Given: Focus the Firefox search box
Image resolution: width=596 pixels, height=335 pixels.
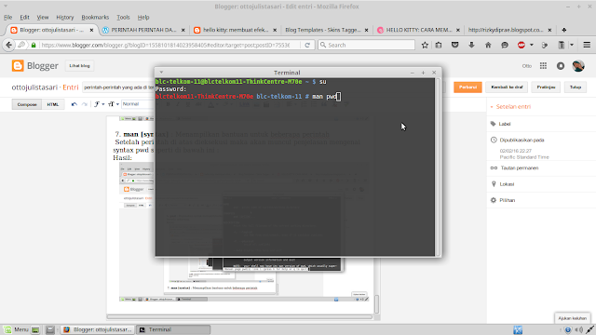Looking at the screenshot, I should click(x=366, y=45).
